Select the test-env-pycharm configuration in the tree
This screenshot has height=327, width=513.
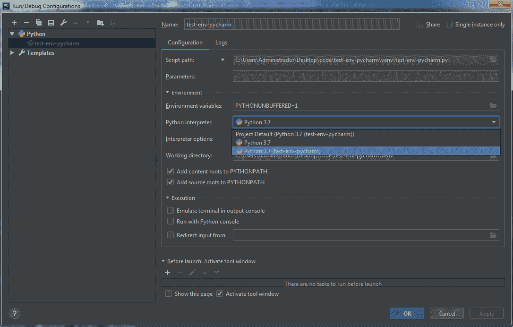[57, 43]
